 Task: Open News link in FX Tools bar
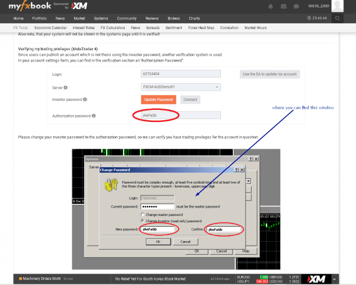(x=136, y=28)
